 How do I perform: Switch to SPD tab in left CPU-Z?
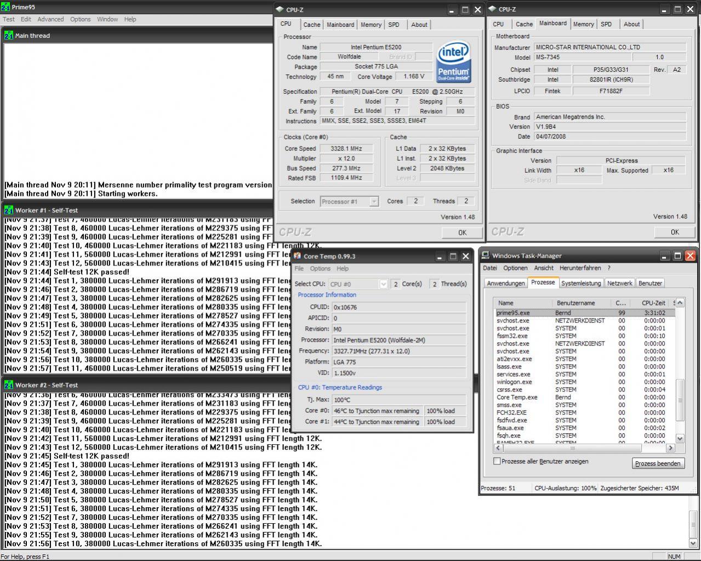(394, 25)
